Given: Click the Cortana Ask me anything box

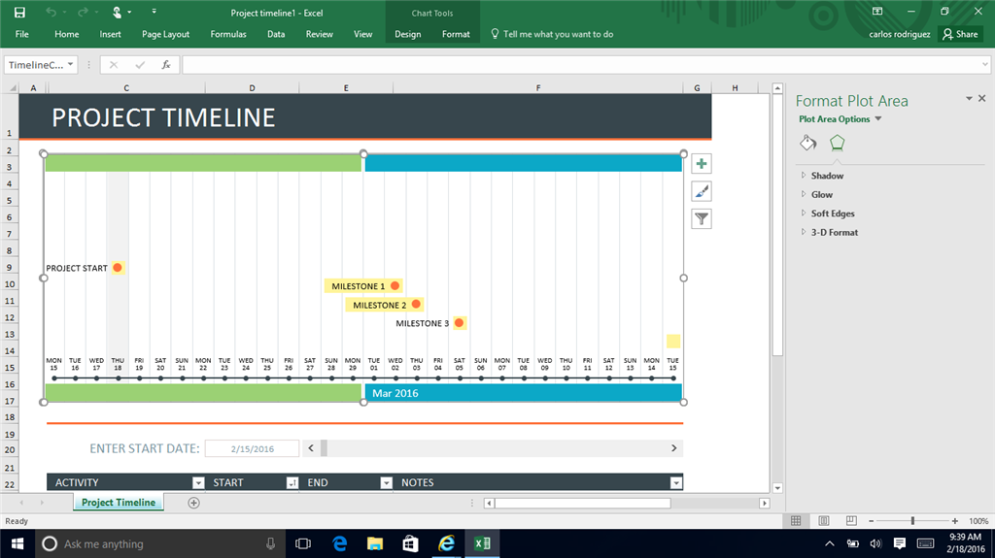Looking at the screenshot, I should [x=158, y=543].
